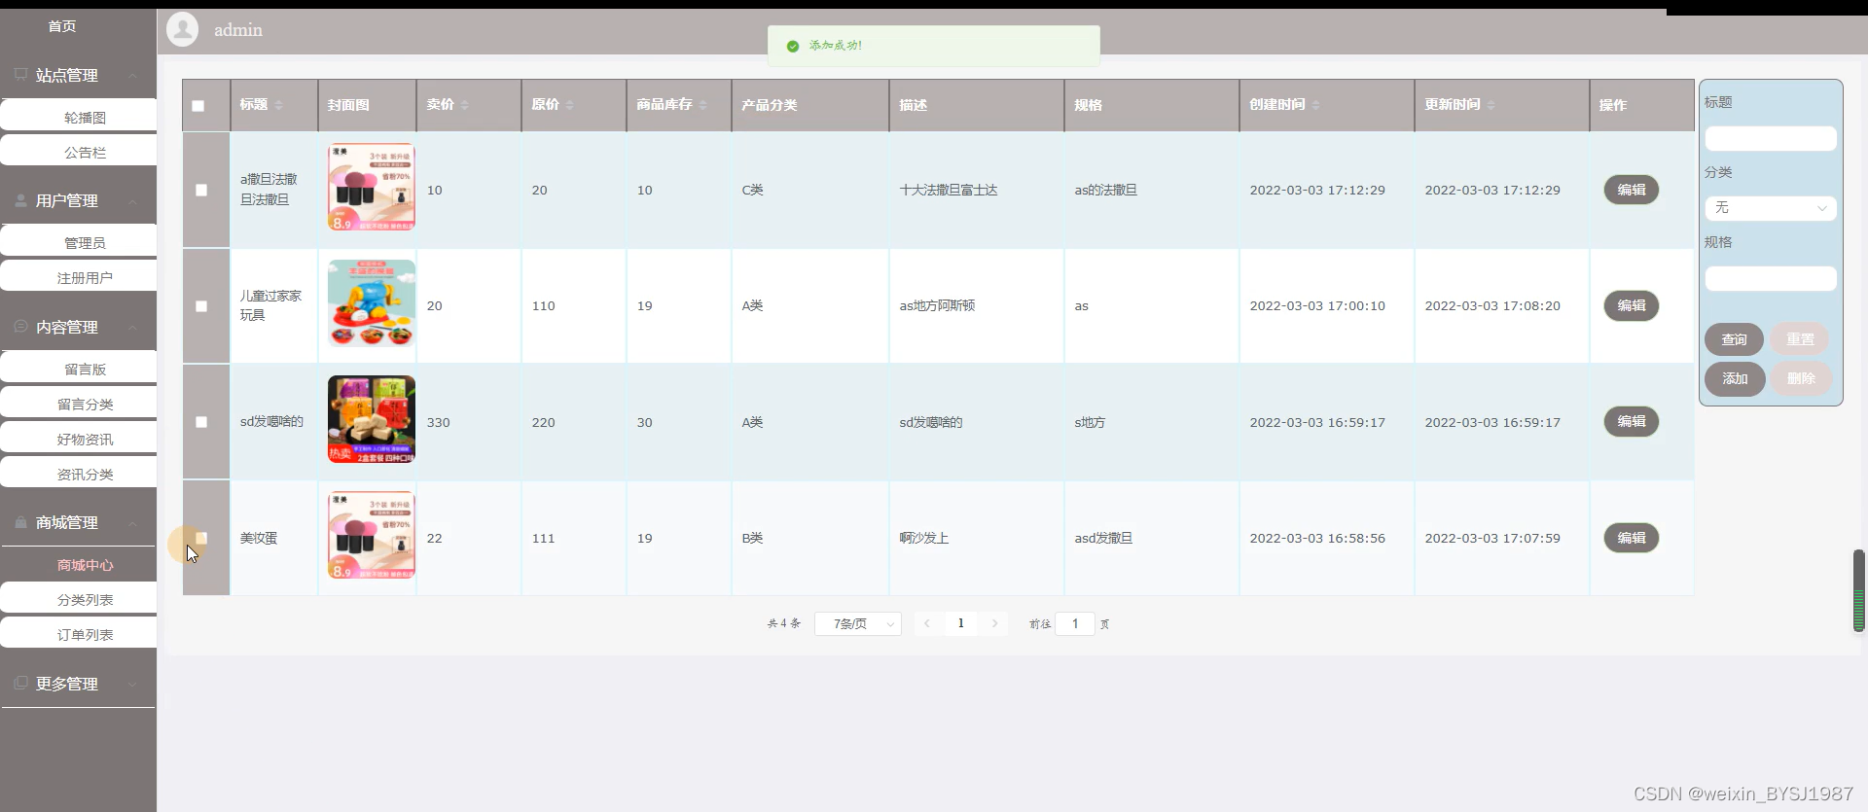
Task: Open 订单列表 menu item
Action: 79,634
